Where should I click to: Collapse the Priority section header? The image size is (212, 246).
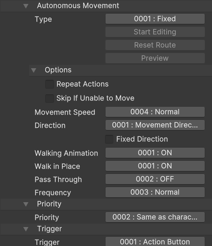coord(26,204)
